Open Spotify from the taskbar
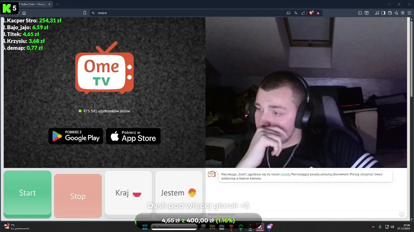This screenshot has height=232, width=414. coord(241,227)
